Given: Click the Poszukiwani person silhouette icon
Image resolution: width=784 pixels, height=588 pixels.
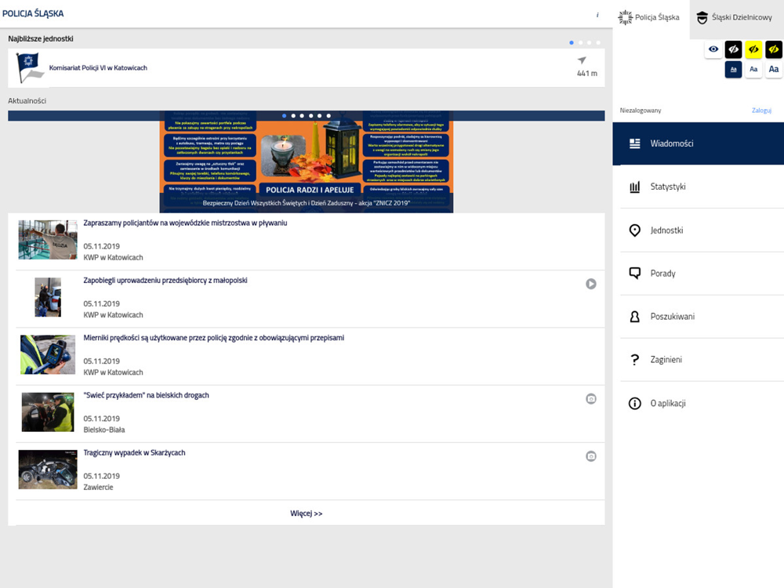Looking at the screenshot, I should pyautogui.click(x=634, y=317).
